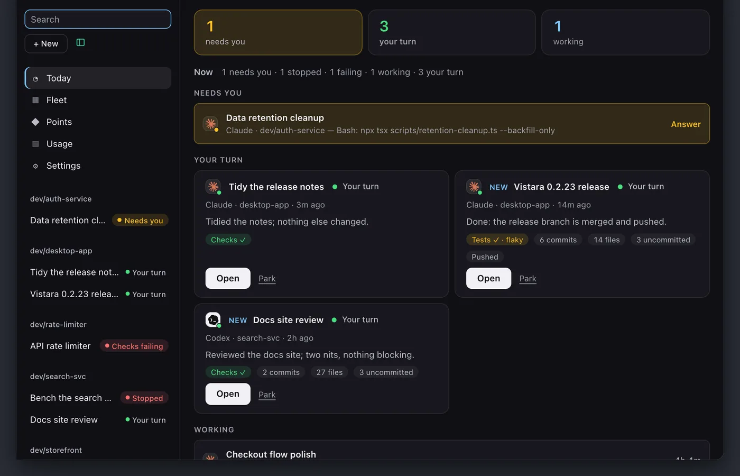740x476 pixels.
Task: Select the '1 needs you' summary card
Action: 278,32
